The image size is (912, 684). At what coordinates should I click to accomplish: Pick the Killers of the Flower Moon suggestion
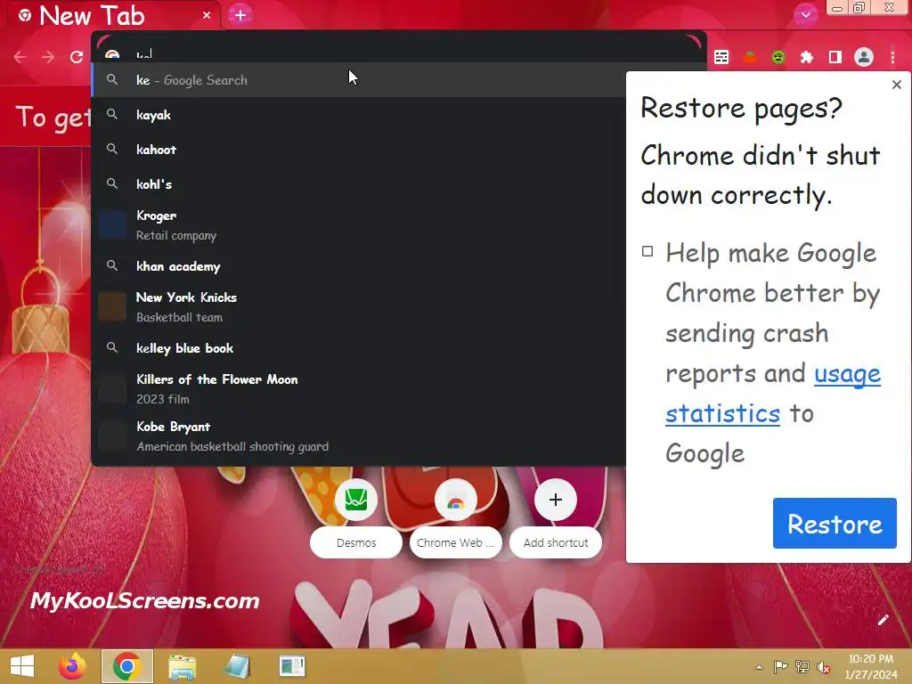pyautogui.click(x=358, y=388)
